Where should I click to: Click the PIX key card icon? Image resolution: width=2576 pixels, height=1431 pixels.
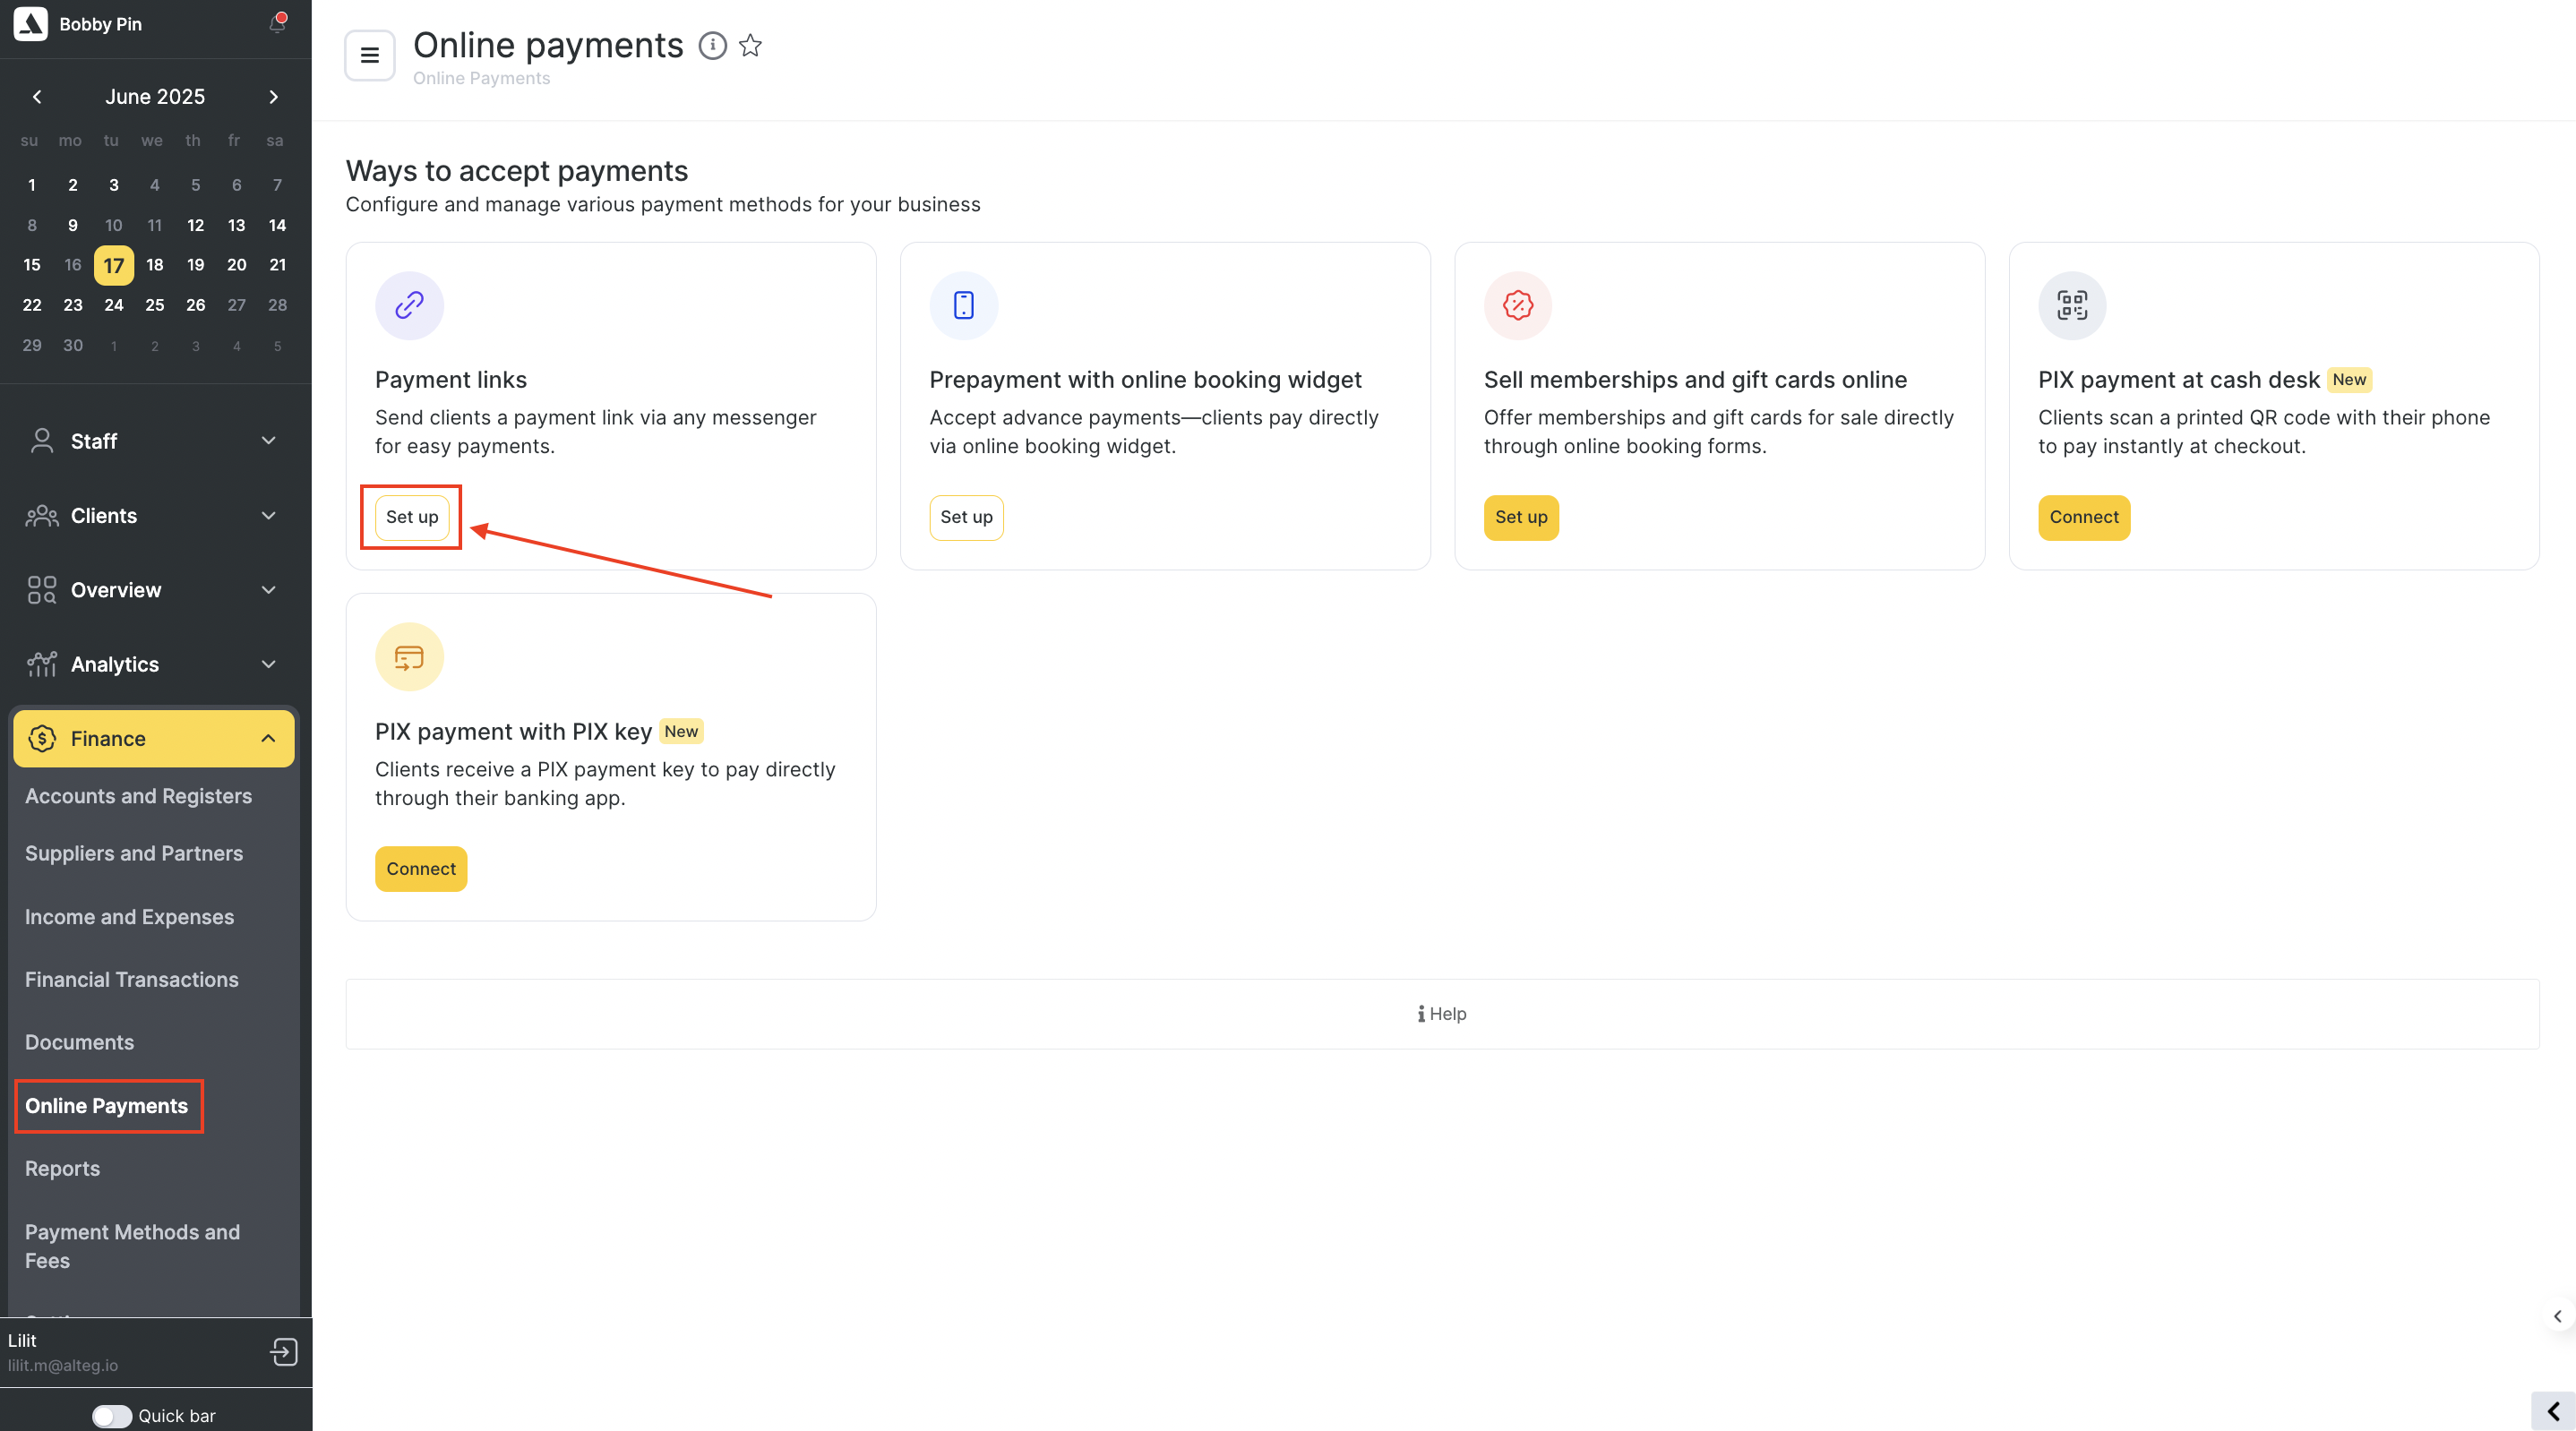409,657
